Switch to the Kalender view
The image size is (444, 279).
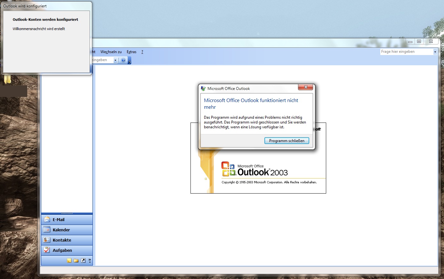(67, 230)
